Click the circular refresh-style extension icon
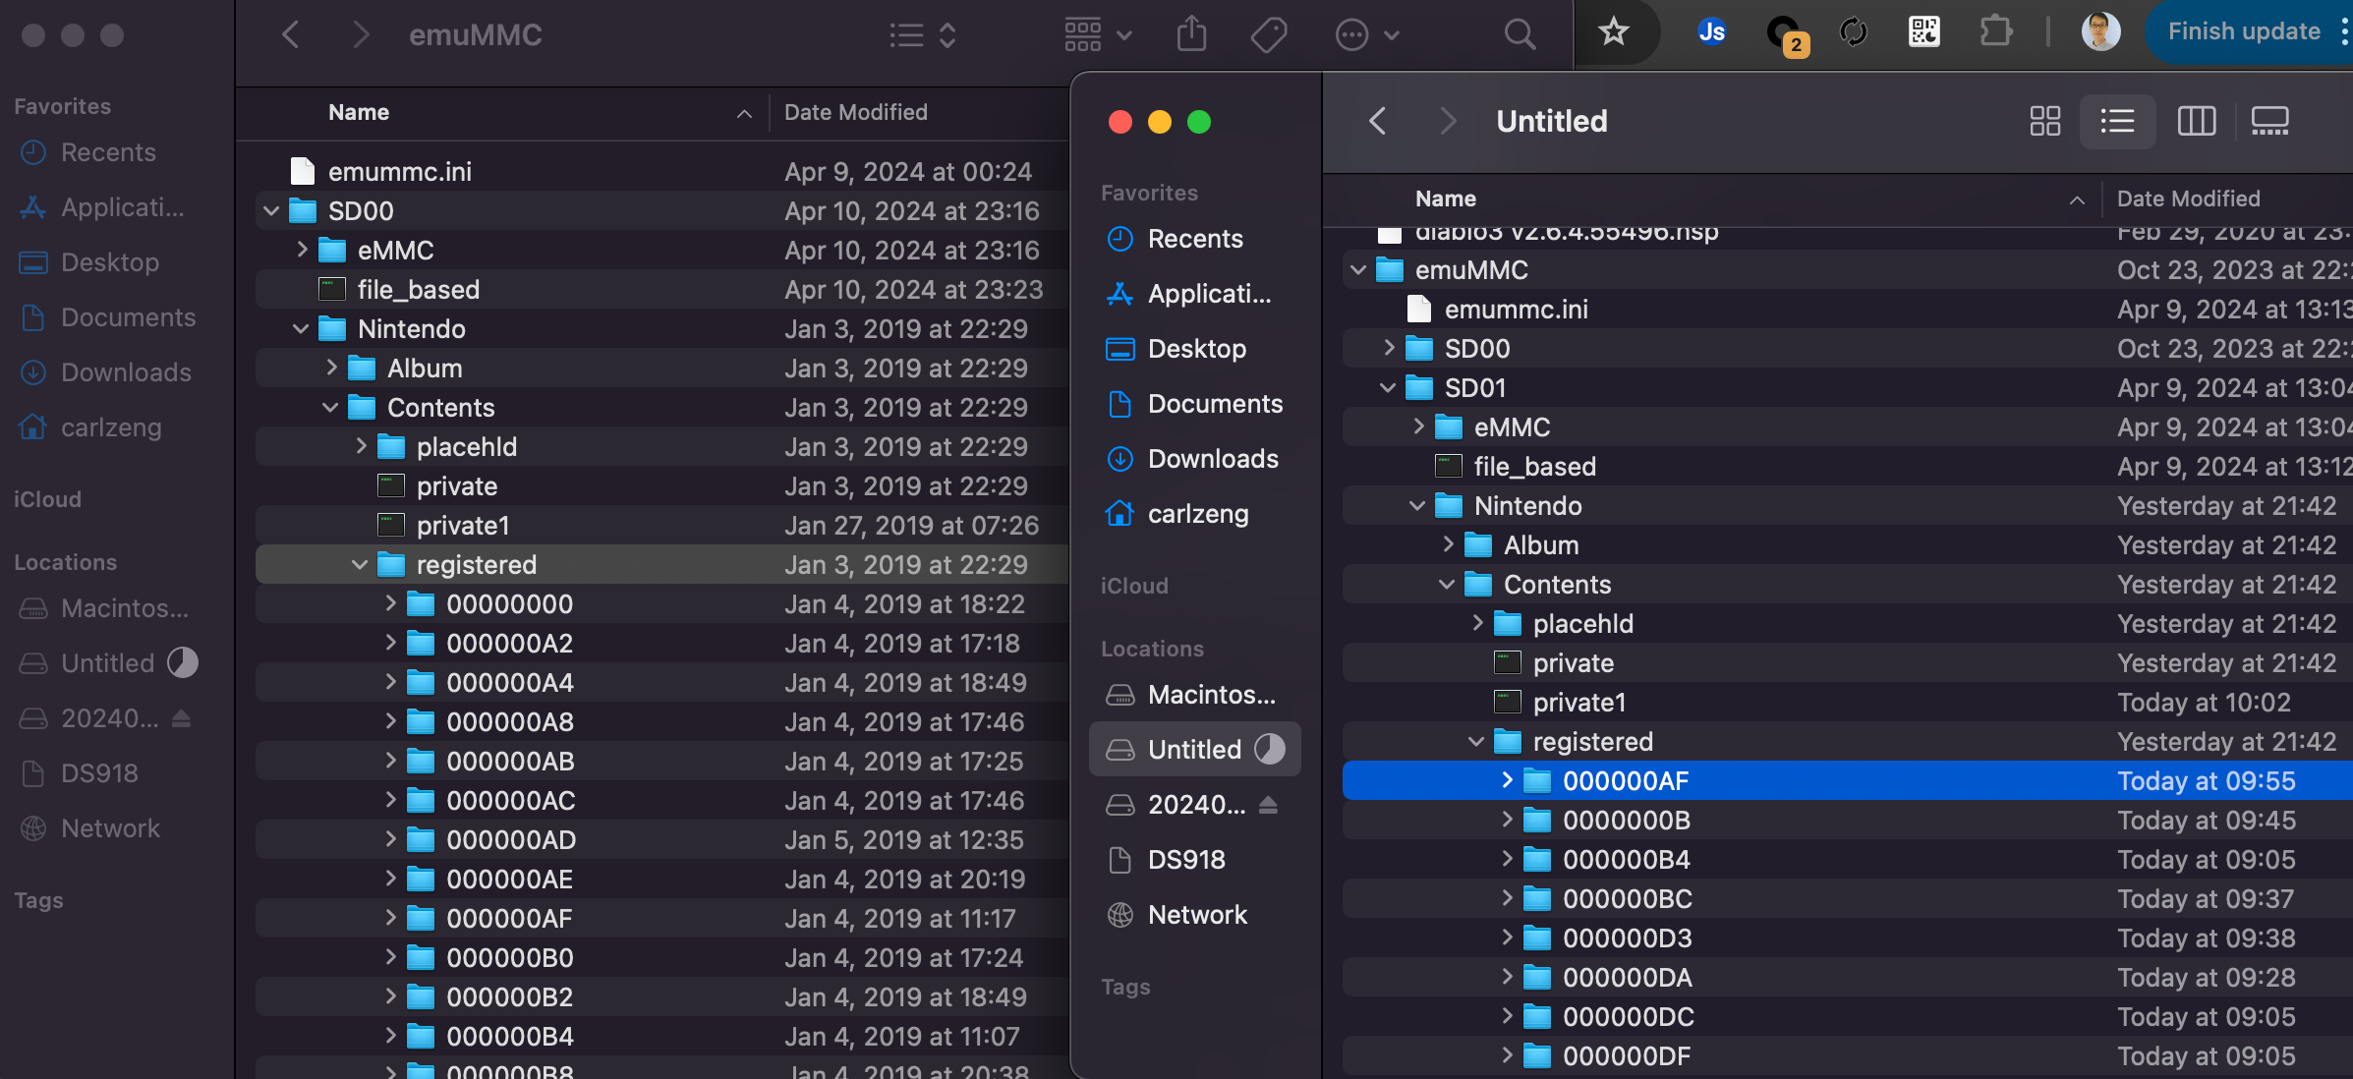Image resolution: width=2353 pixels, height=1079 pixels. 1853,31
